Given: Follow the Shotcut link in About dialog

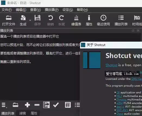Looking at the screenshot, I should point(111,65).
